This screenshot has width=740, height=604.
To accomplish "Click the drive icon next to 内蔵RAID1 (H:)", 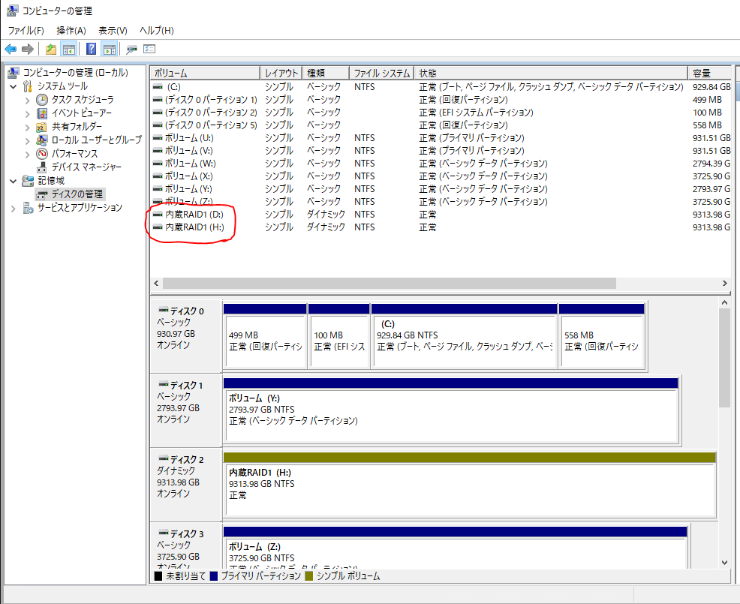I will (158, 227).
